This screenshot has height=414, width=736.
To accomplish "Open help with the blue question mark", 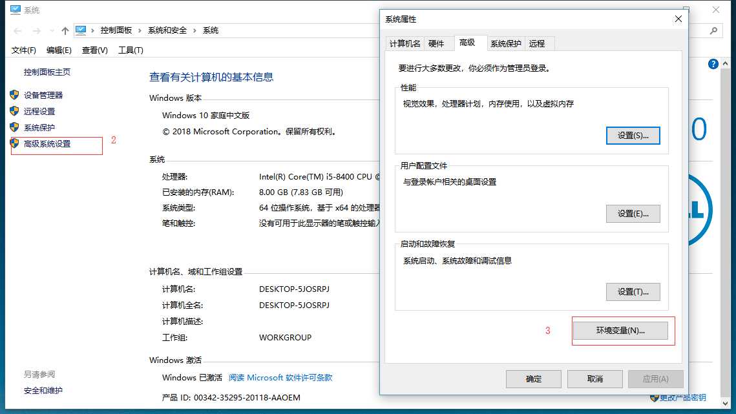I will (x=713, y=65).
